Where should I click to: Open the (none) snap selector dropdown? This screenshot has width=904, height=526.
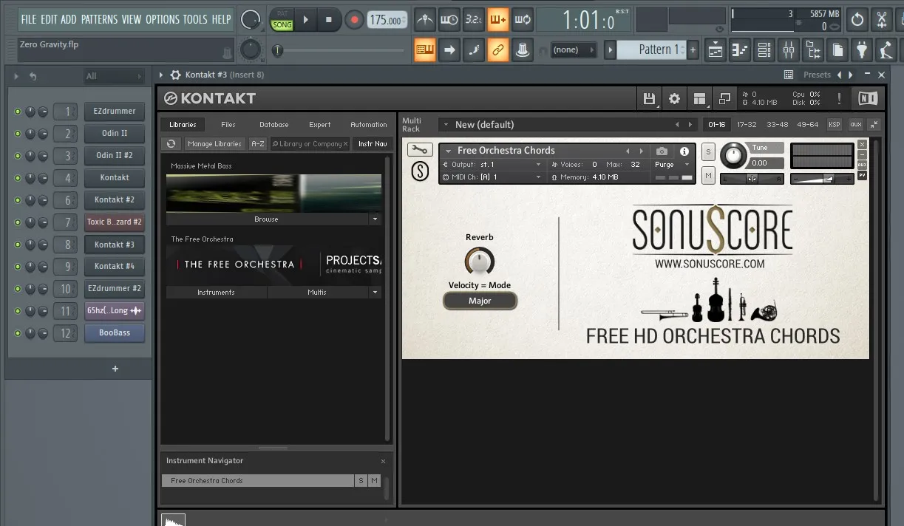tap(574, 49)
